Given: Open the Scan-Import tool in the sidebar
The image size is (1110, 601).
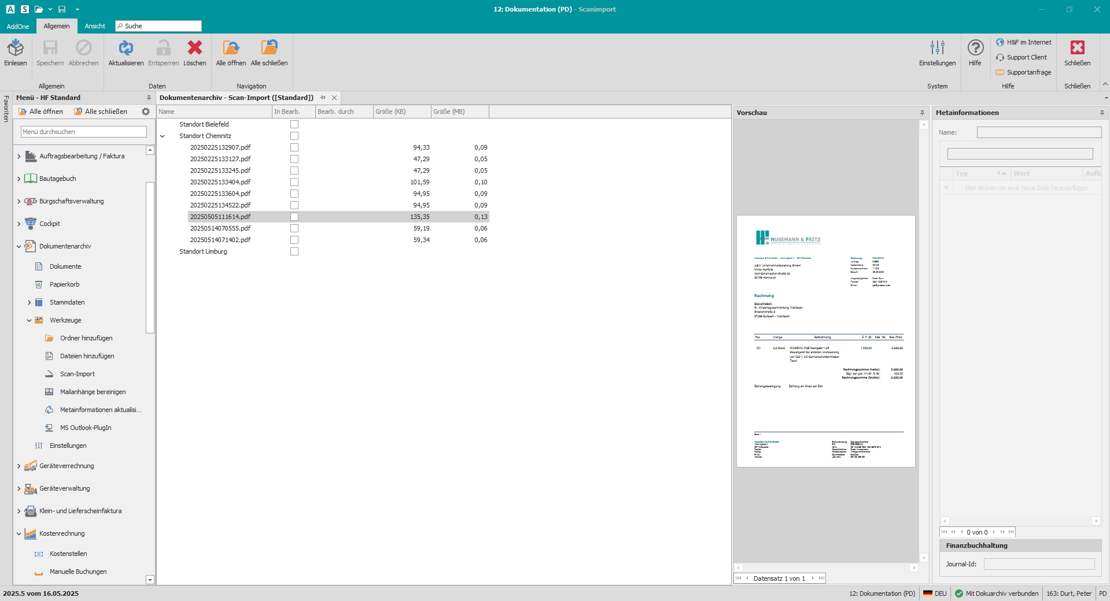Looking at the screenshot, I should tap(77, 374).
